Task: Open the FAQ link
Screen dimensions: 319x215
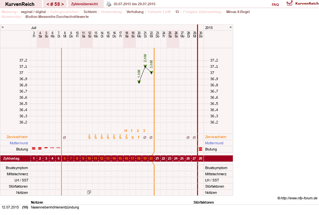Action: tap(275, 5)
